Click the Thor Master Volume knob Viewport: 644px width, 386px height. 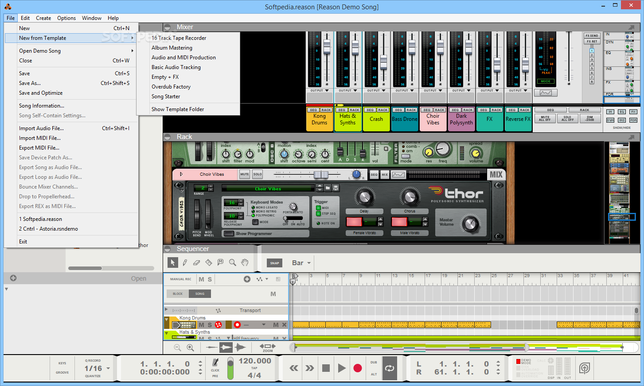(x=471, y=224)
